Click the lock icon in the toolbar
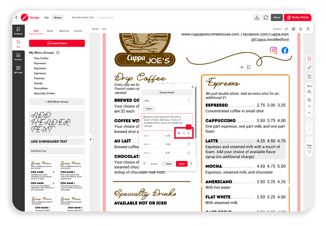The image size is (326, 226). point(301,29)
